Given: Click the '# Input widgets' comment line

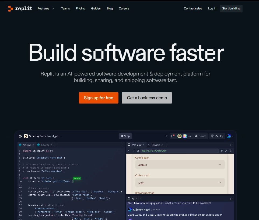Looking at the screenshot, I should click(x=38, y=188).
